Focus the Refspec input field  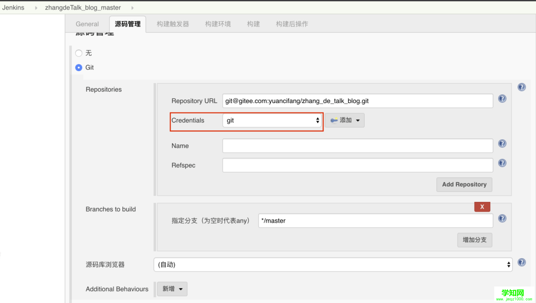point(358,165)
